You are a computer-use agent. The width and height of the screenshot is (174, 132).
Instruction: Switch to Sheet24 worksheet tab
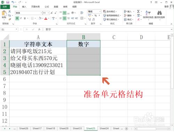[x=104, y=129]
